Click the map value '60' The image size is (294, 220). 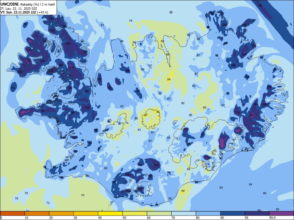[x=205, y=108]
